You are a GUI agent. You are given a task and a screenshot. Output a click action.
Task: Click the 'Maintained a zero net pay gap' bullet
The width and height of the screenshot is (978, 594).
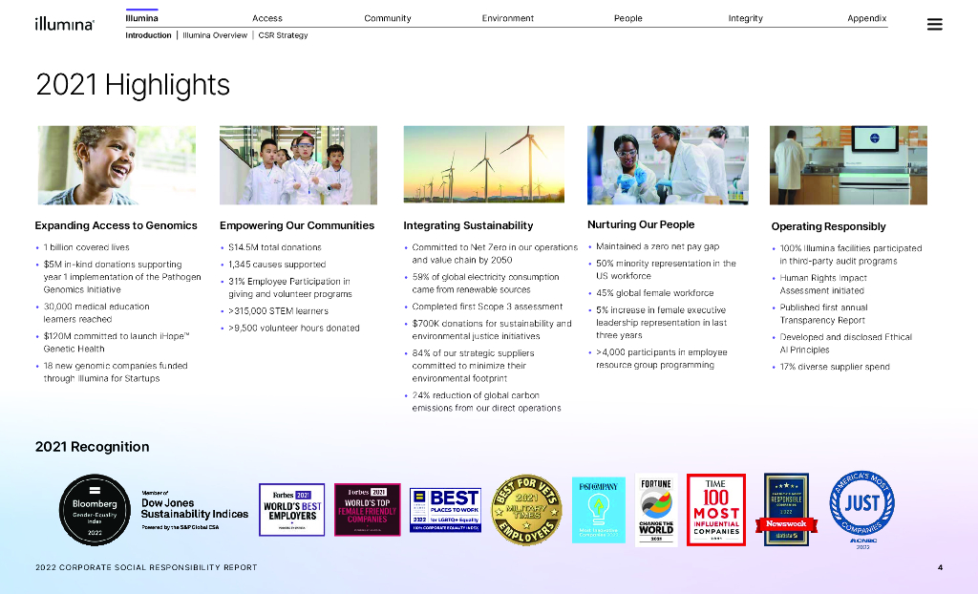pyautogui.click(x=657, y=246)
